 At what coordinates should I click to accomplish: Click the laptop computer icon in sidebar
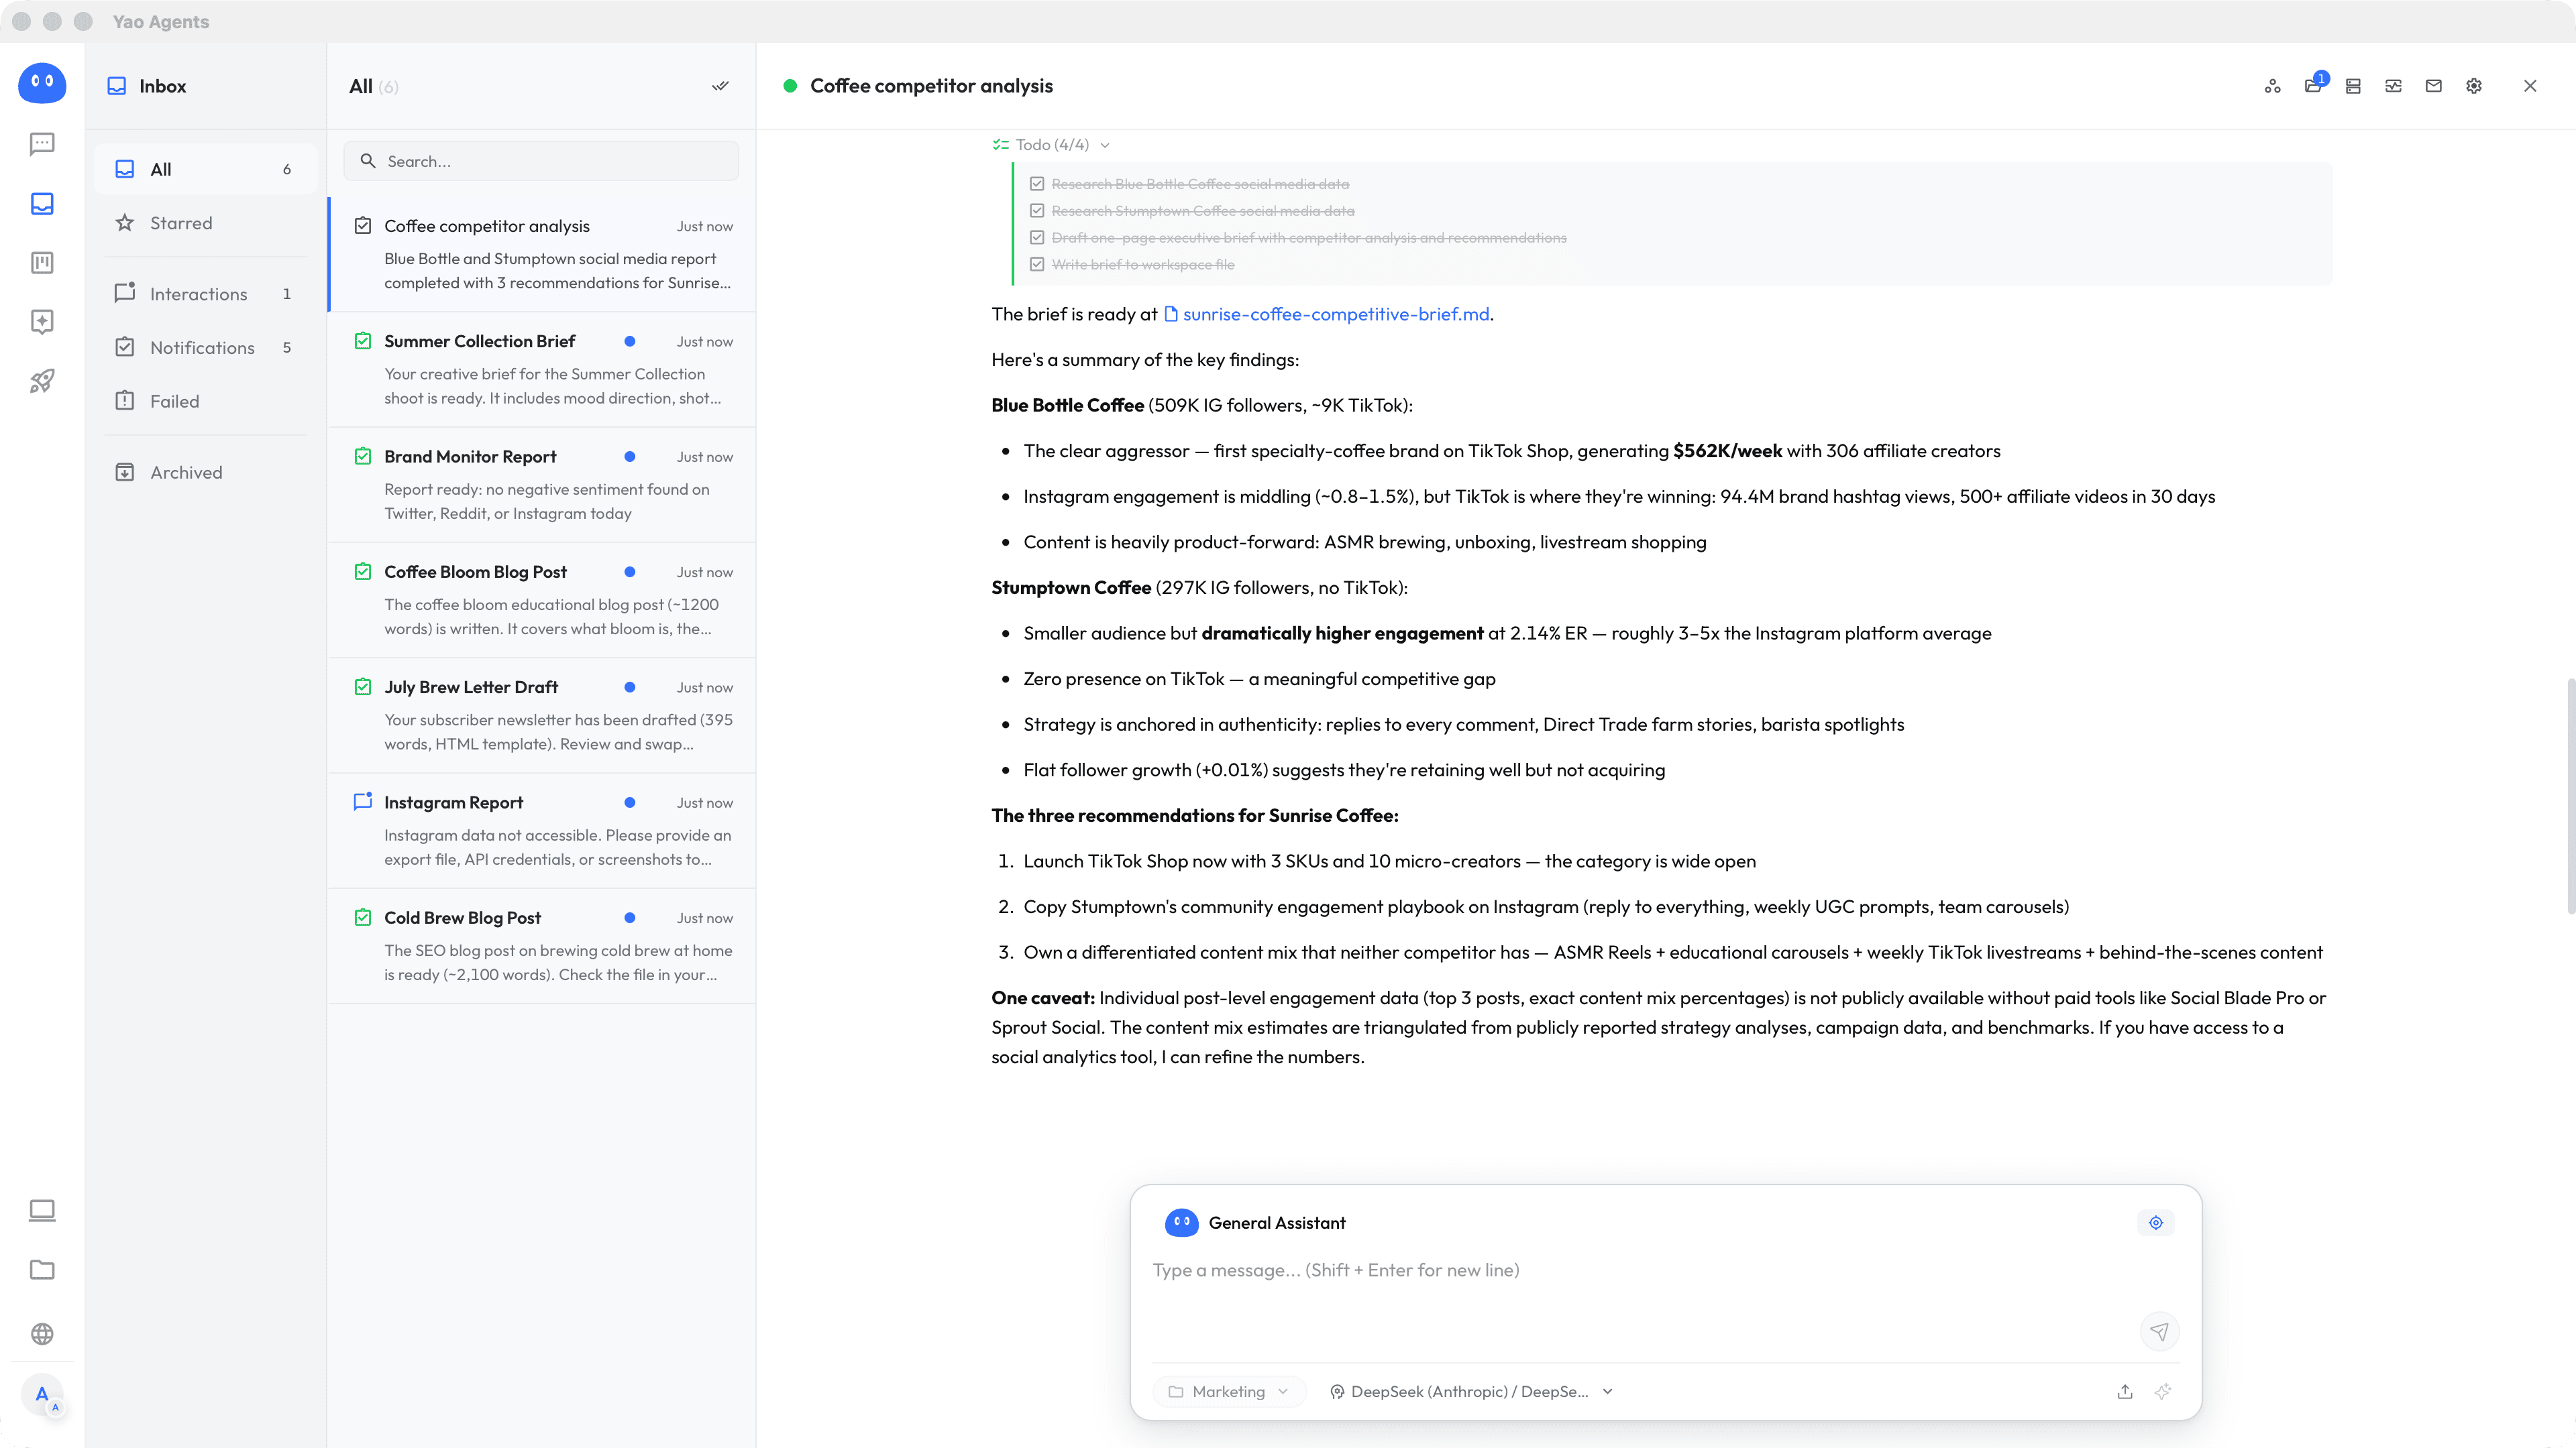pos(42,1211)
